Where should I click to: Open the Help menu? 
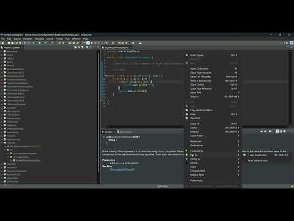point(86,39)
